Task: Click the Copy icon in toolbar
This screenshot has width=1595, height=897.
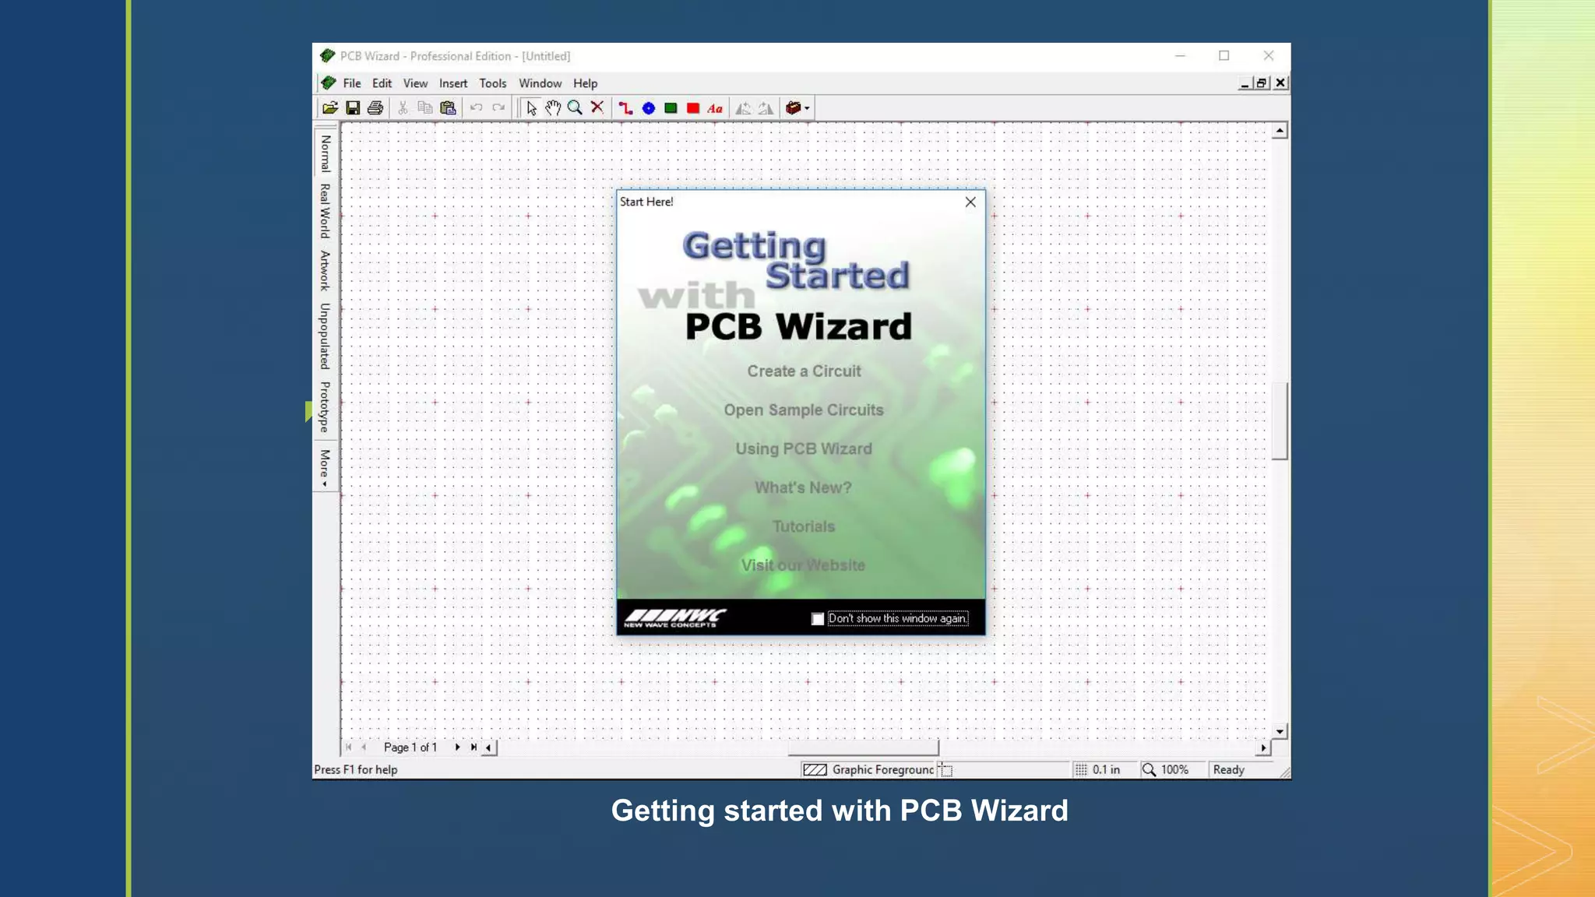Action: click(x=425, y=108)
